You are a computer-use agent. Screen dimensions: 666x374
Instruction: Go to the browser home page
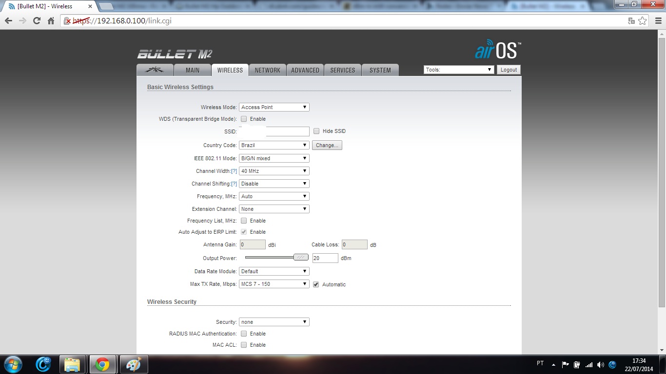click(x=51, y=21)
